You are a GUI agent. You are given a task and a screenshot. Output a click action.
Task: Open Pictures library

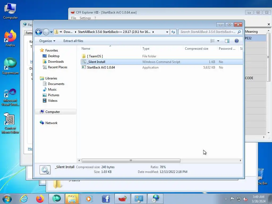click(54, 95)
